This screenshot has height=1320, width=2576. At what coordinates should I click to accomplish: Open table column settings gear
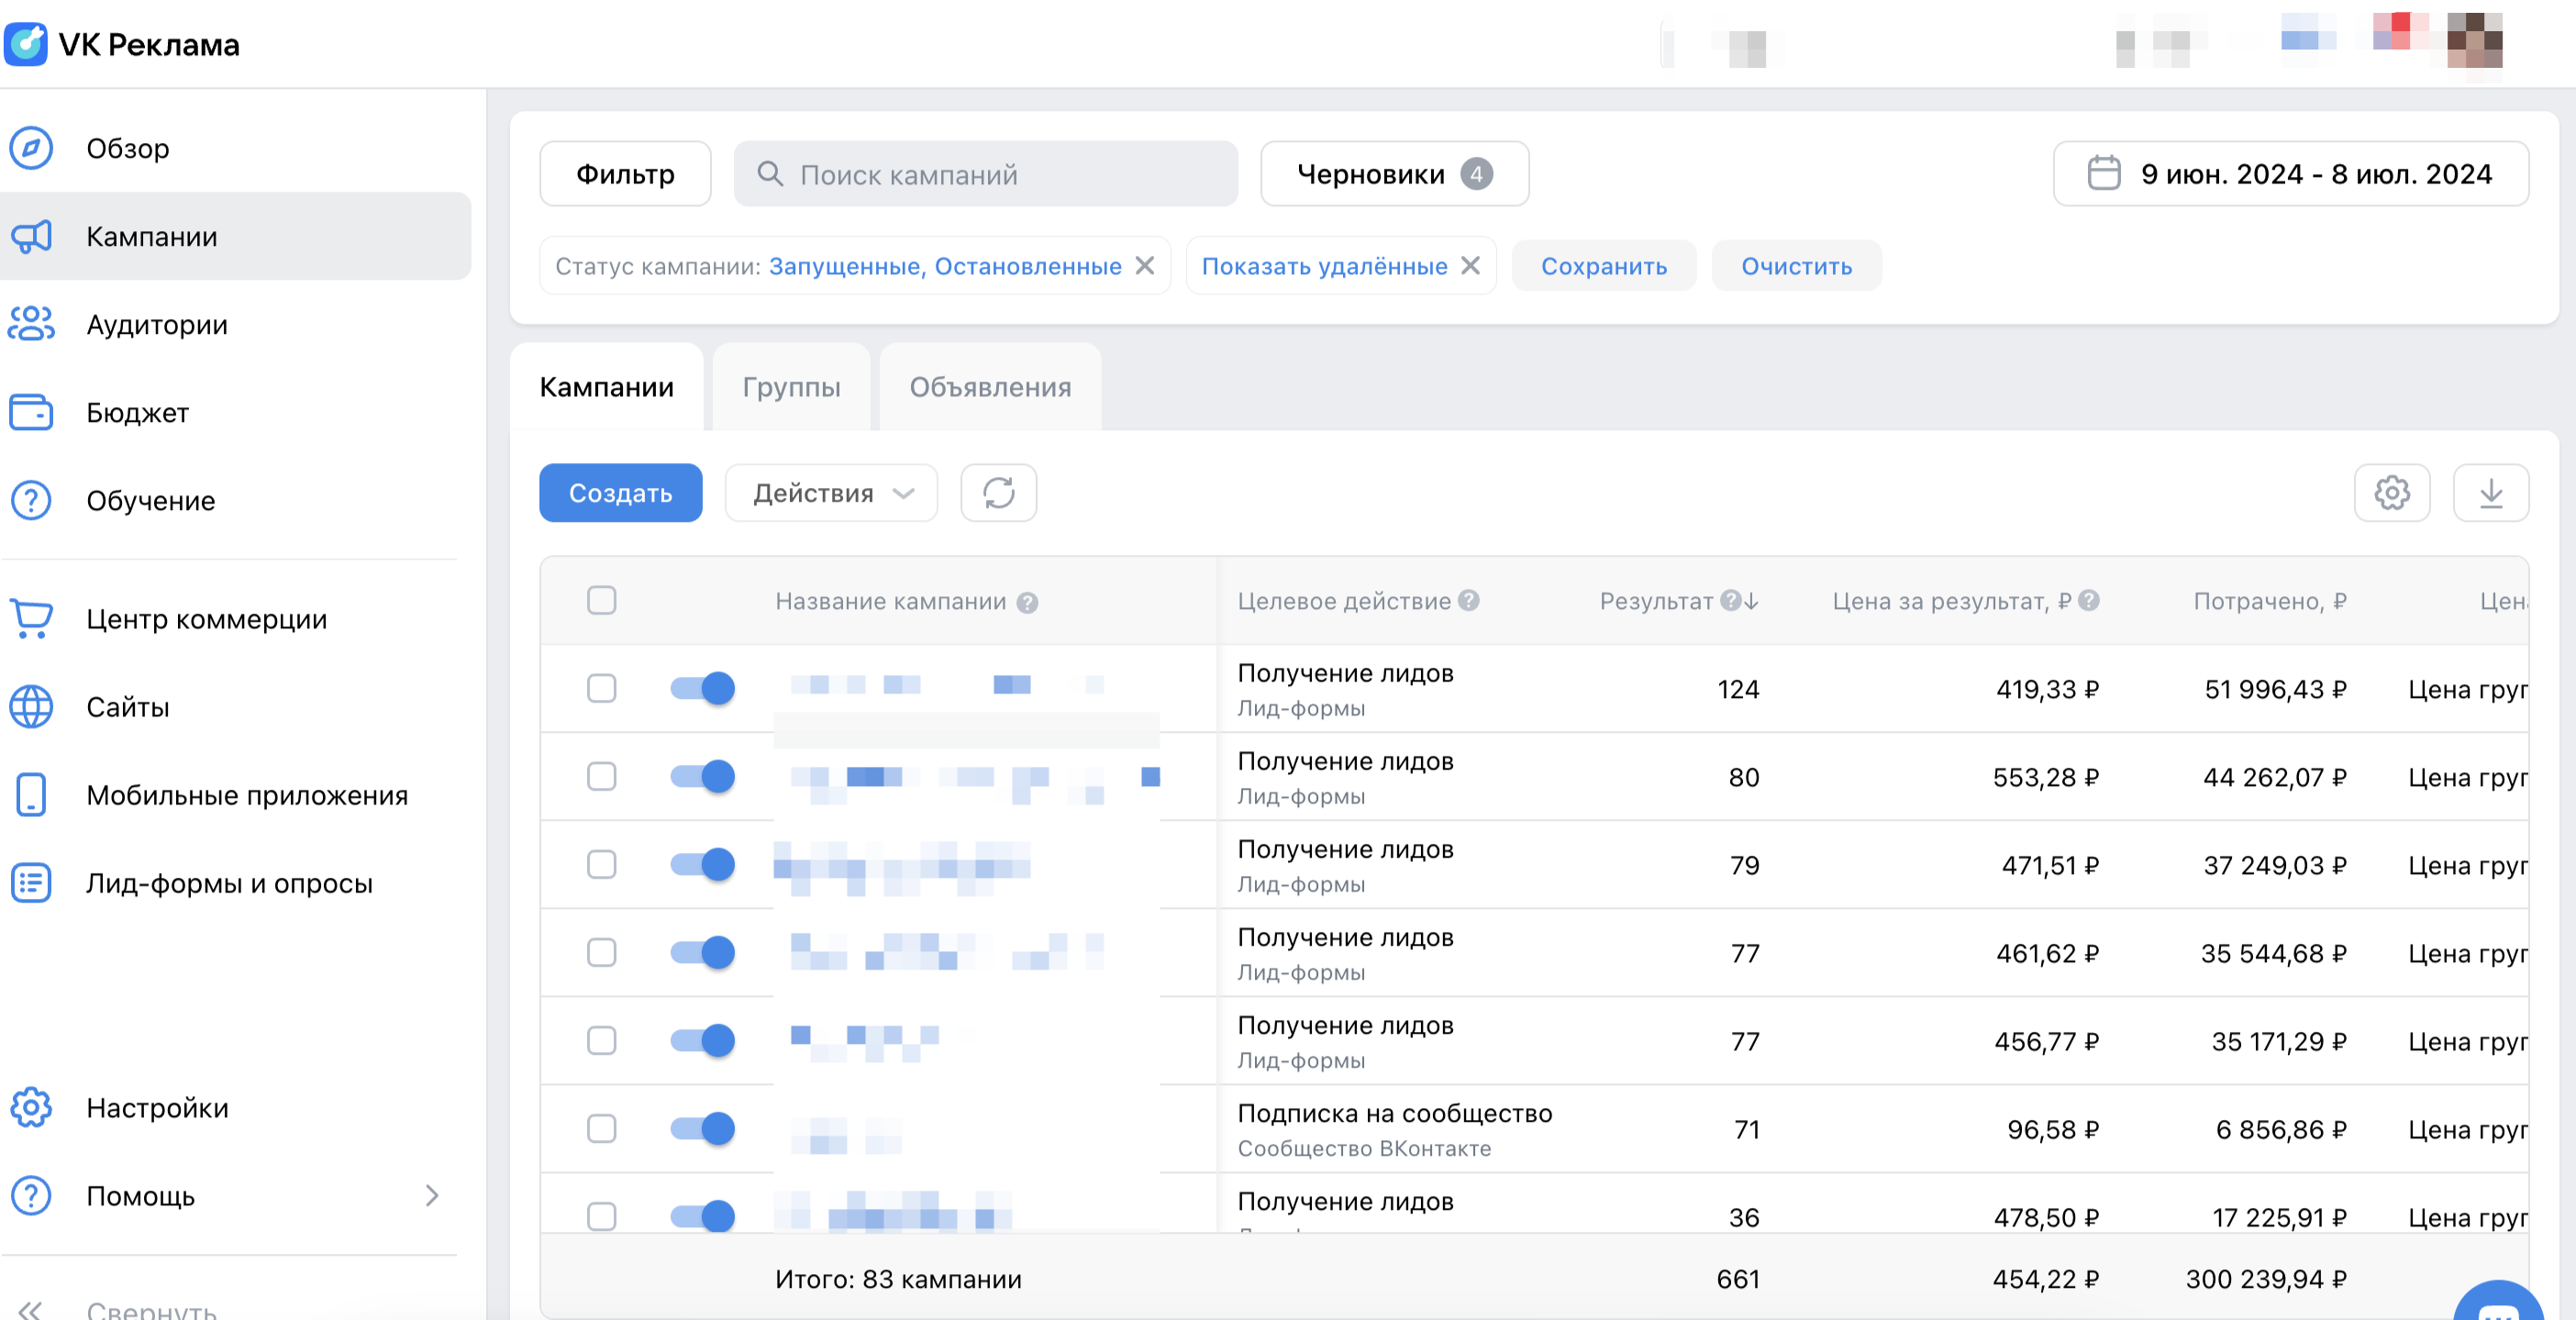click(2392, 492)
